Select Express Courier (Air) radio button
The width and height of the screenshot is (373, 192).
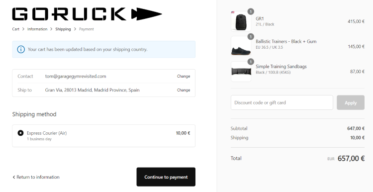point(20,133)
